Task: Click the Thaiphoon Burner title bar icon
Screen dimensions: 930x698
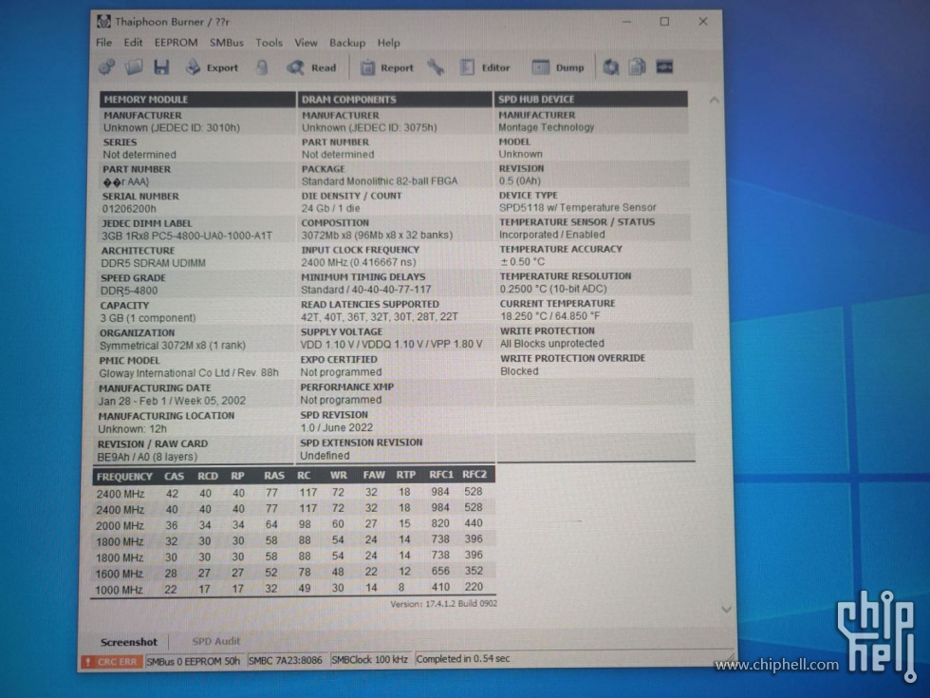Action: tap(103, 22)
